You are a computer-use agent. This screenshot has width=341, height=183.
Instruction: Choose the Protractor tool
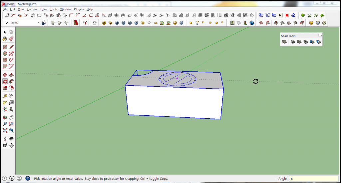[x=5, y=102]
